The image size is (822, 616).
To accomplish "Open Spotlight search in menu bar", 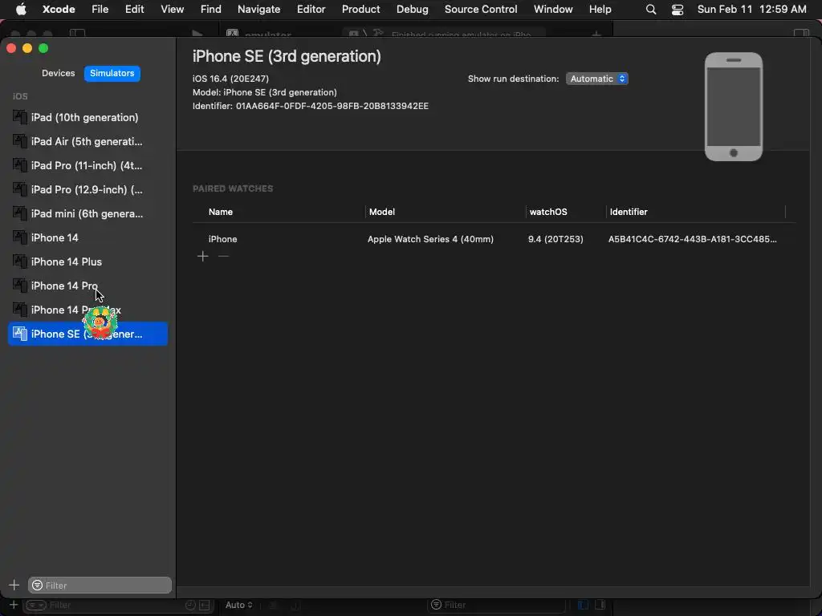I will coord(651,9).
